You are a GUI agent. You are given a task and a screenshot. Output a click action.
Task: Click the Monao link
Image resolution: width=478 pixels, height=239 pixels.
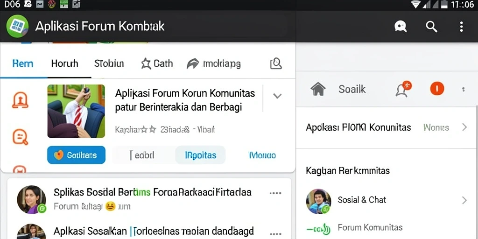point(262,155)
